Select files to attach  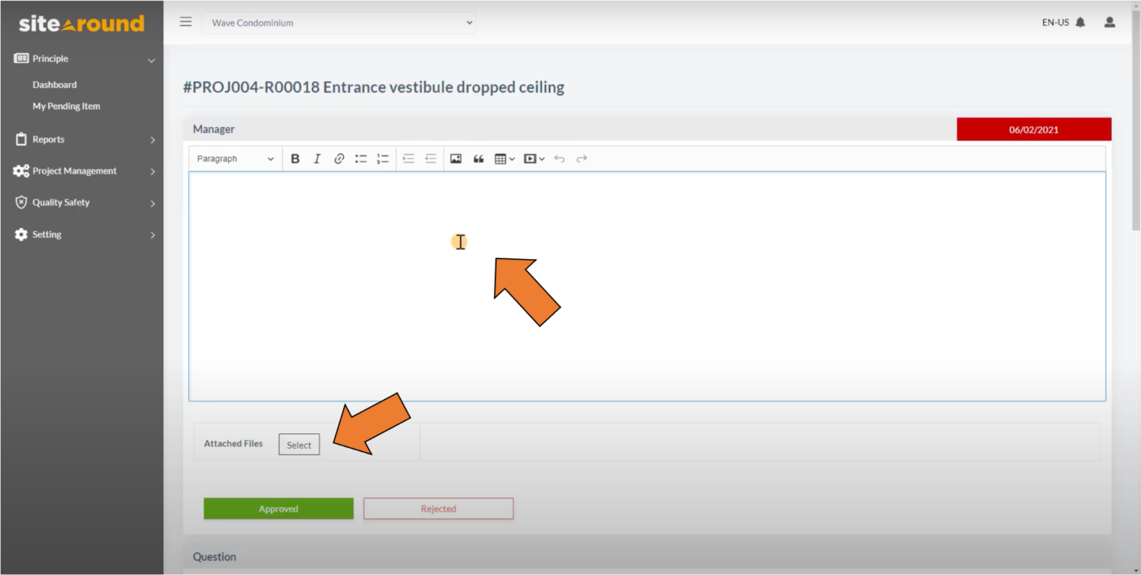point(298,444)
